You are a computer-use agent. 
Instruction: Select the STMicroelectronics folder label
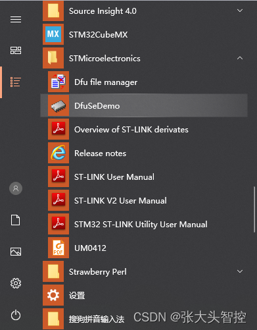point(105,59)
